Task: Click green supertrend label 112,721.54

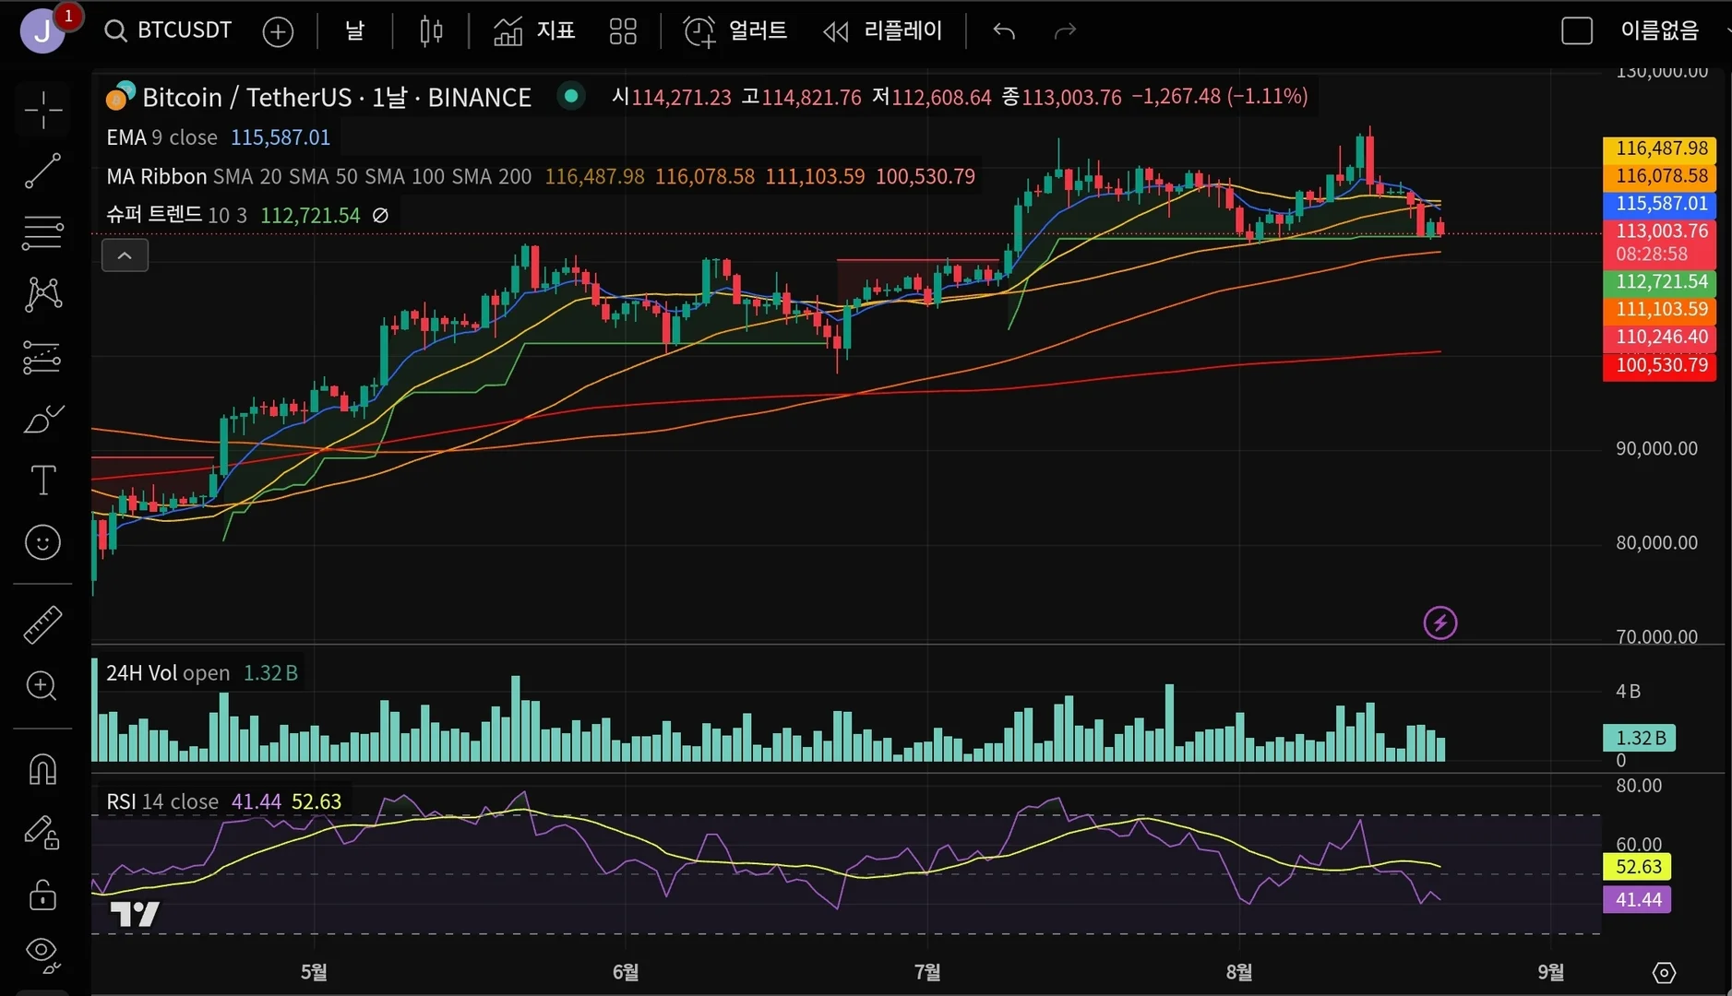Action: coord(1660,282)
